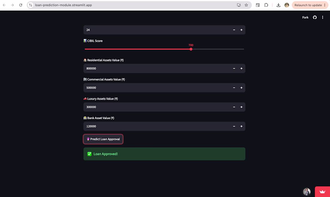Click the CIBIL Score slider track right portion
This screenshot has height=197, width=330.
(217, 49)
